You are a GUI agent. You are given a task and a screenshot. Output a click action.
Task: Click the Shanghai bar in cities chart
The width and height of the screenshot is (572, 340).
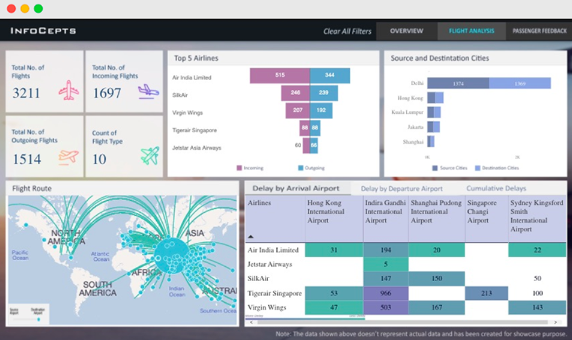tap(431, 142)
